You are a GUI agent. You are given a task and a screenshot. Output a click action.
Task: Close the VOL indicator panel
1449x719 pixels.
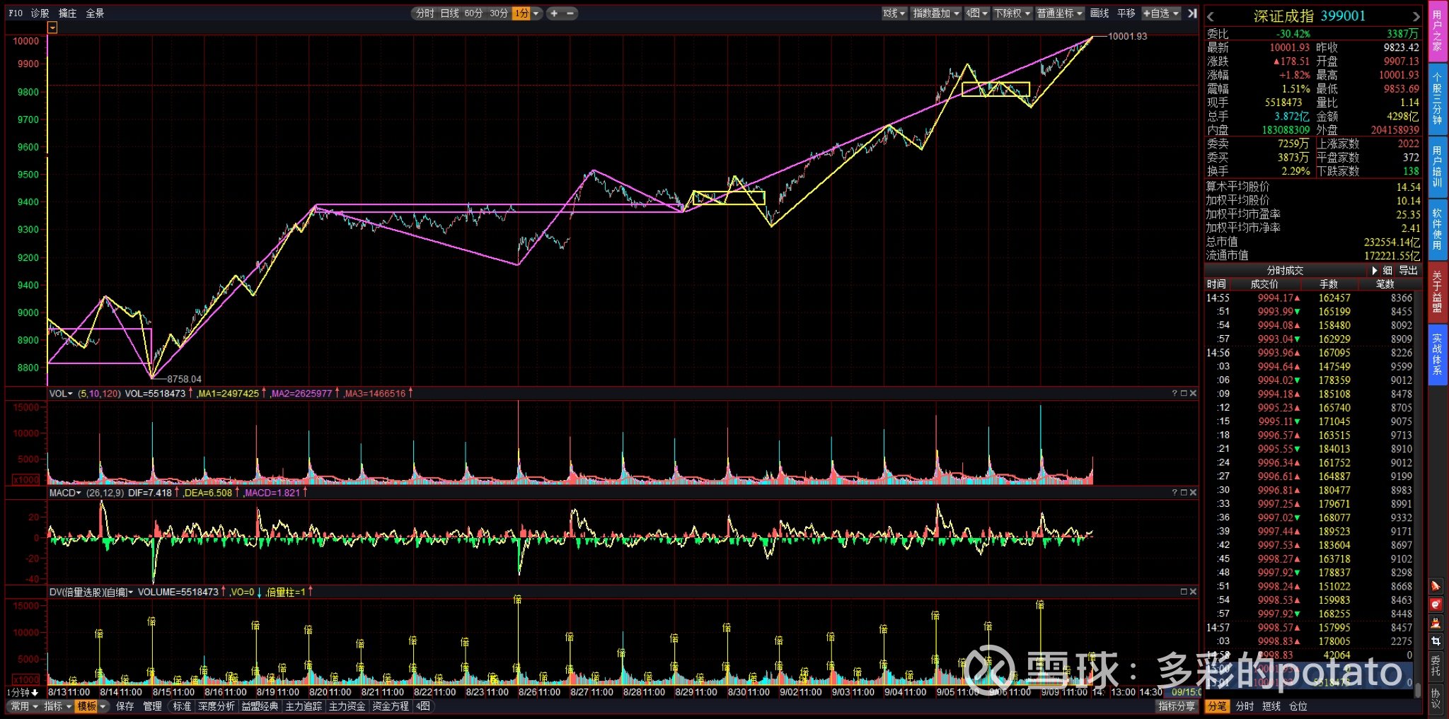(1193, 393)
